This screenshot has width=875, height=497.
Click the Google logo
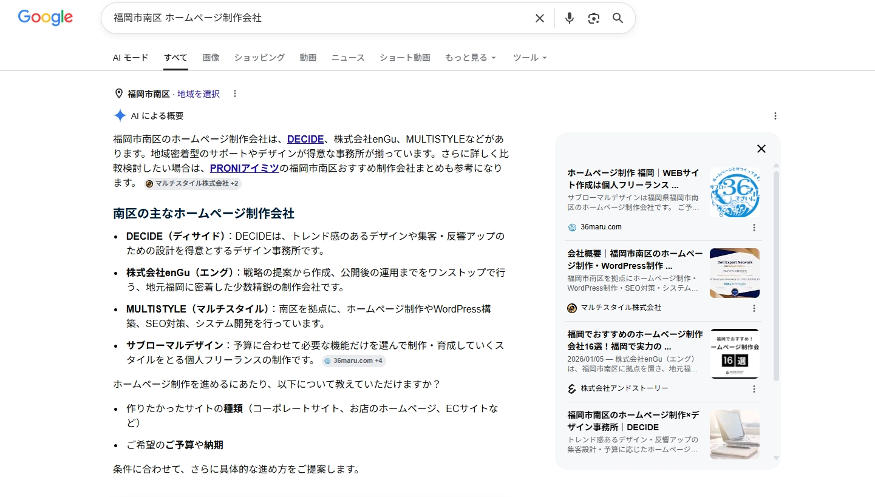(x=46, y=18)
